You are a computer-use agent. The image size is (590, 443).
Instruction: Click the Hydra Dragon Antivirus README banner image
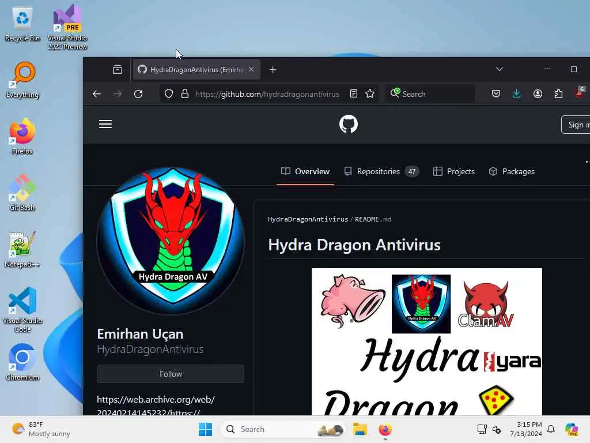[x=427, y=341]
